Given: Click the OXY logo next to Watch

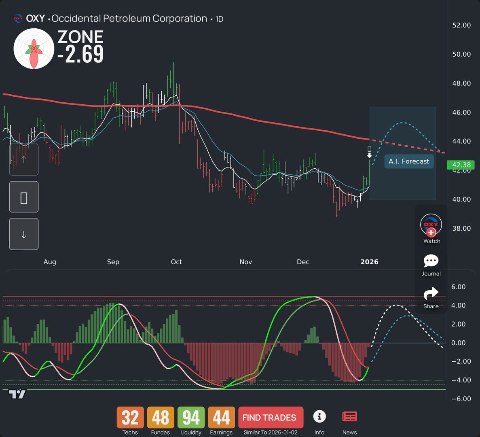Looking at the screenshot, I should 431,224.
